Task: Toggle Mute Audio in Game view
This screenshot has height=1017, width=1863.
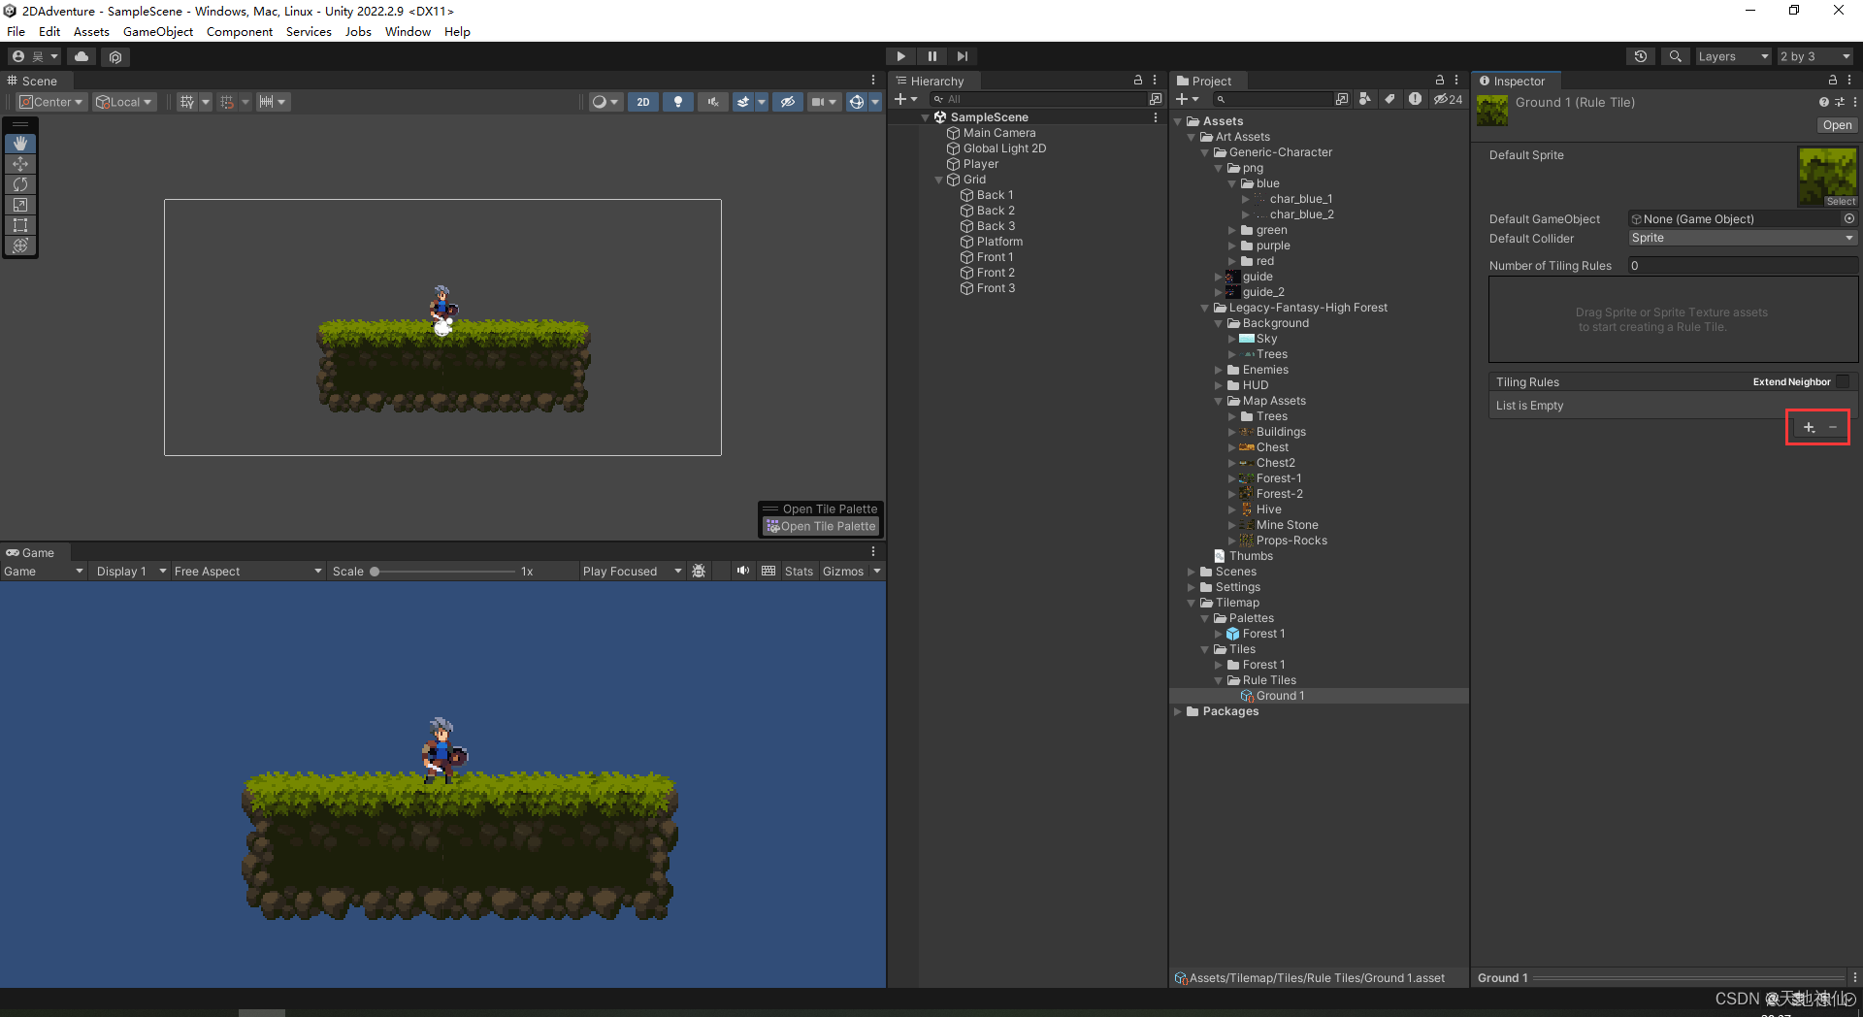Action: [743, 572]
